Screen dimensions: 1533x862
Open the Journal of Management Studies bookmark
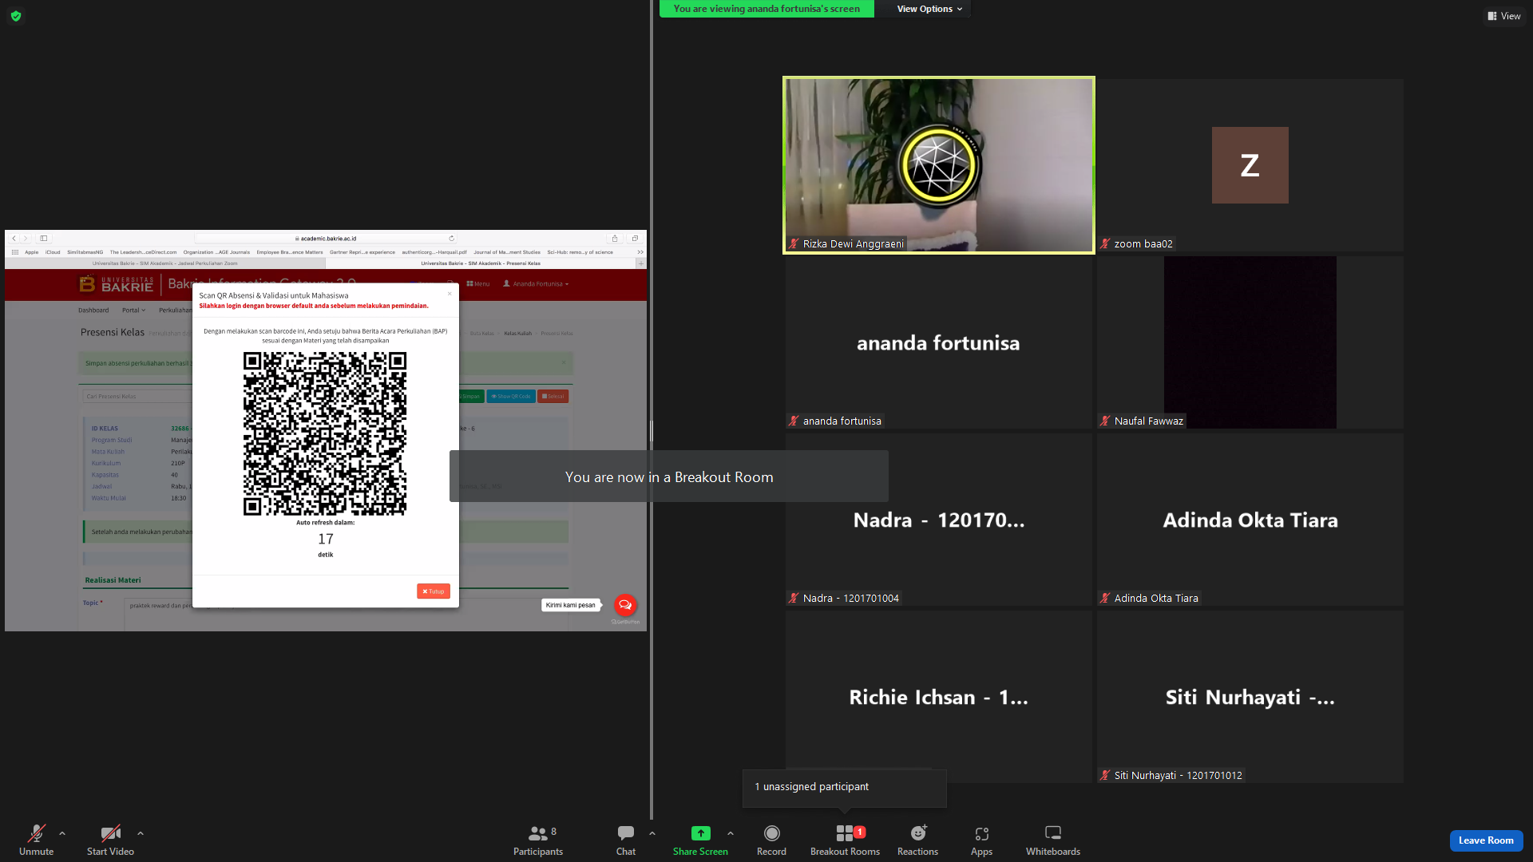[x=507, y=252]
